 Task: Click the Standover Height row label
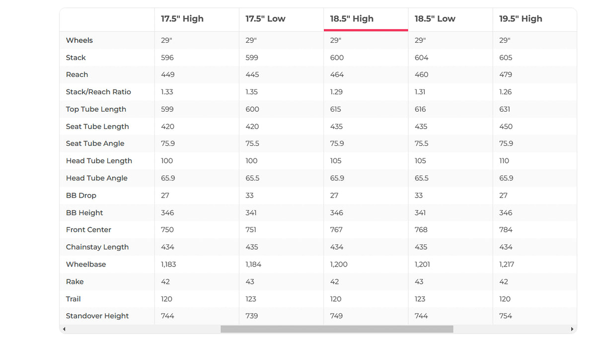point(97,316)
